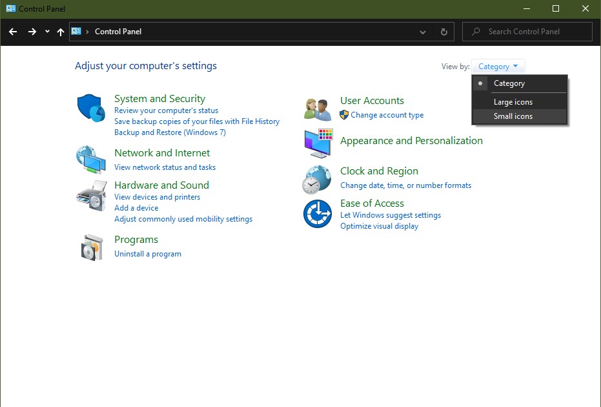Minimize the Control Panel window
The width and height of the screenshot is (601, 407).
coord(527,8)
